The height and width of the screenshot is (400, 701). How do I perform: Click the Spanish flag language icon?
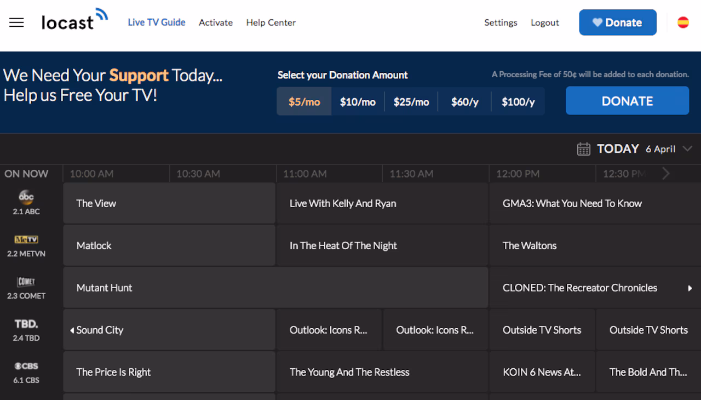pyautogui.click(x=682, y=22)
